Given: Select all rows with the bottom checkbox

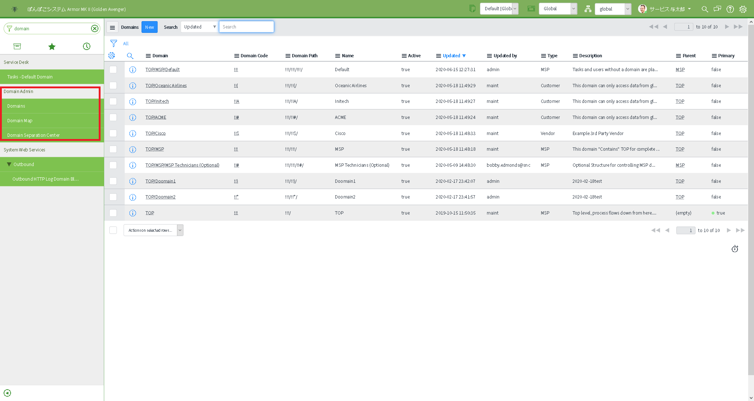Looking at the screenshot, I should point(113,230).
